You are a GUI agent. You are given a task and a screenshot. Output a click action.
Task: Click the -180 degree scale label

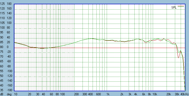pos(9,90)
